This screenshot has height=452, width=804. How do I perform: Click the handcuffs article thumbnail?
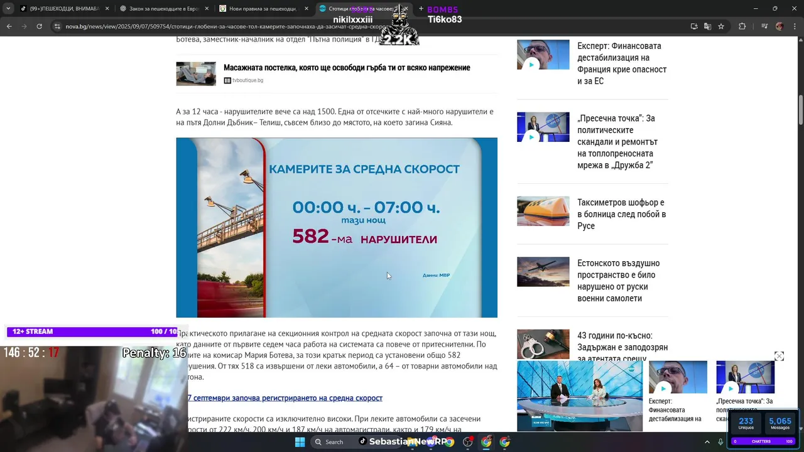pos(543,344)
